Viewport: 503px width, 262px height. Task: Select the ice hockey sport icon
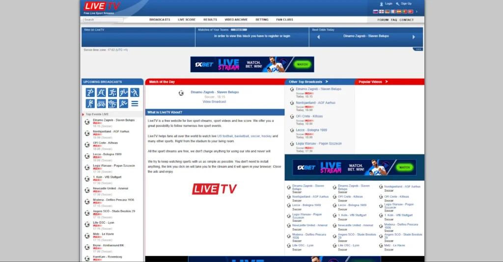point(101,92)
